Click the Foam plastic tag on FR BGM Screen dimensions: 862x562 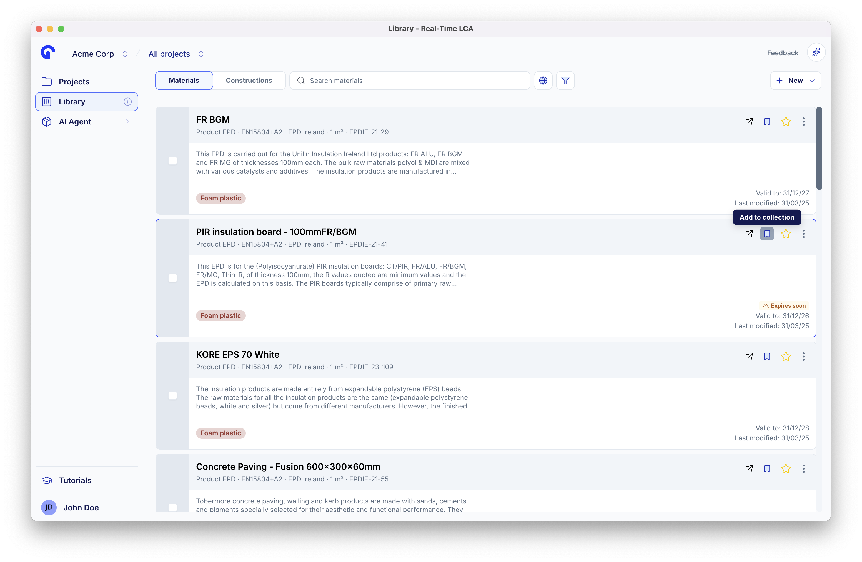pos(220,198)
